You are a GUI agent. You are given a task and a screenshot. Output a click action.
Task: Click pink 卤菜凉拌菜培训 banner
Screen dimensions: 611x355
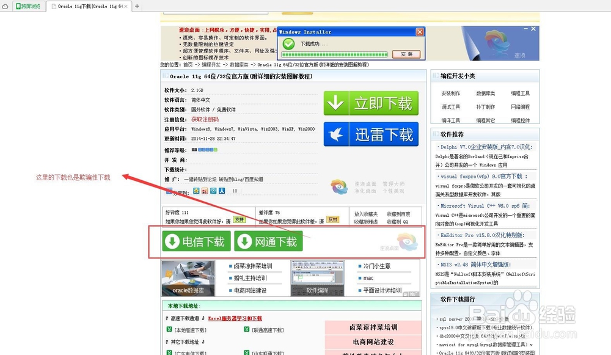373,328
